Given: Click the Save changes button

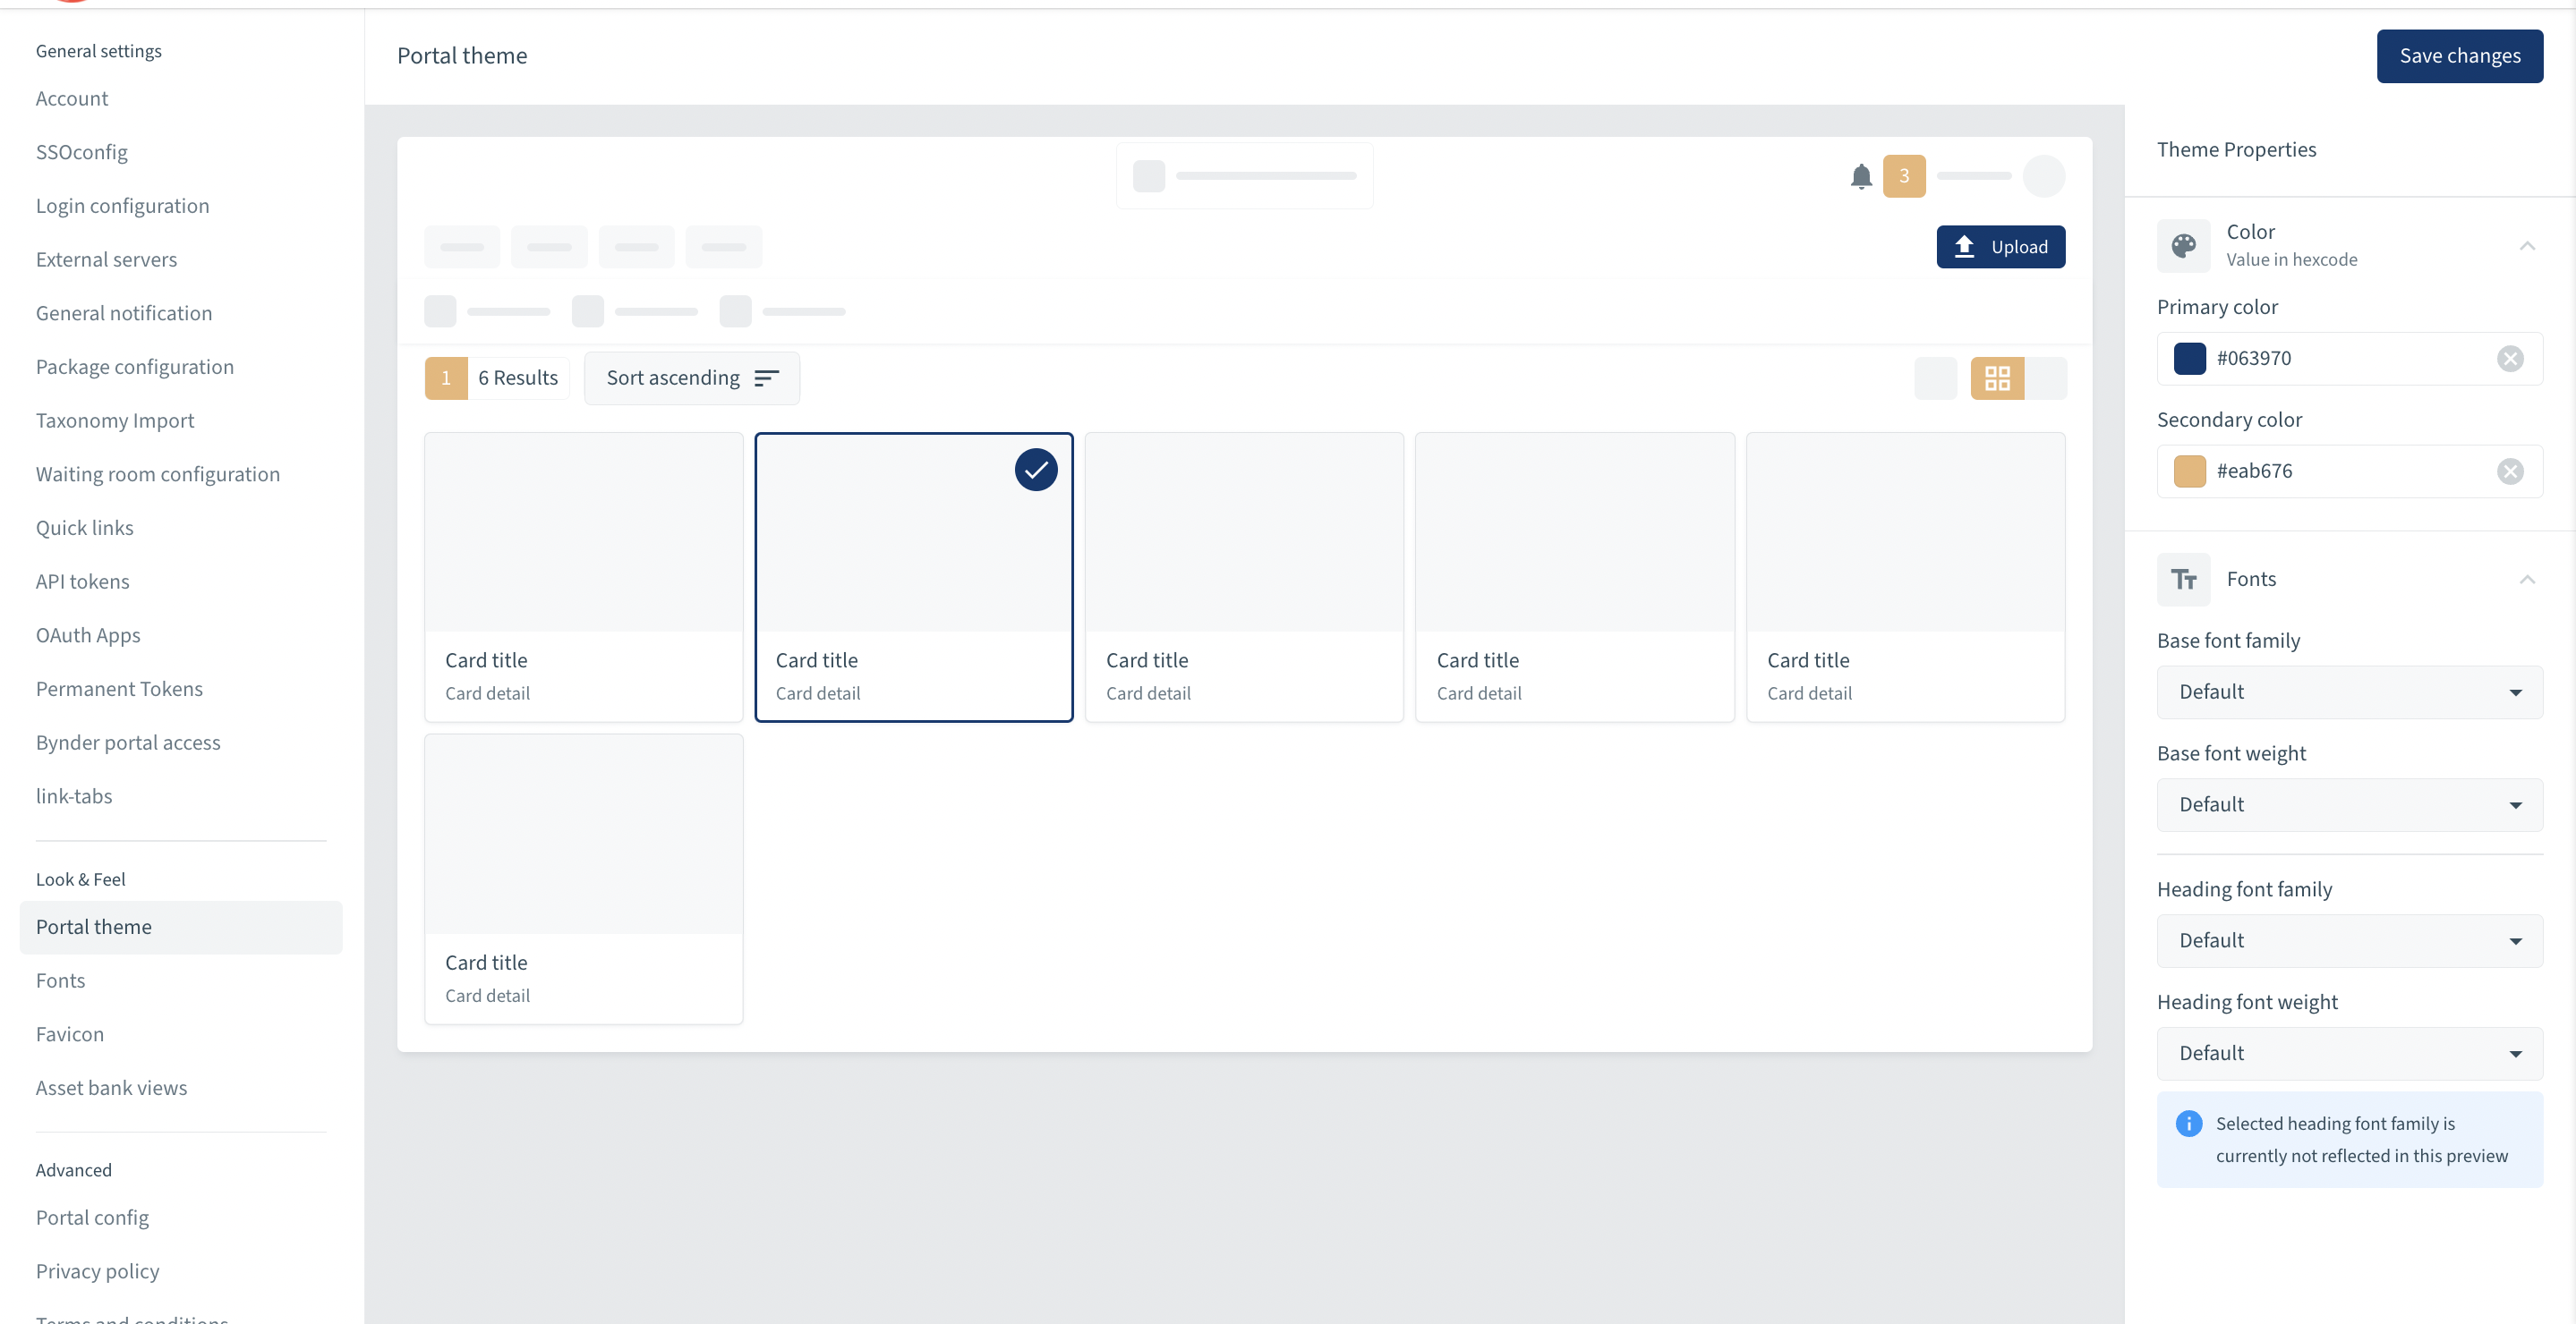Looking at the screenshot, I should pos(2460,56).
